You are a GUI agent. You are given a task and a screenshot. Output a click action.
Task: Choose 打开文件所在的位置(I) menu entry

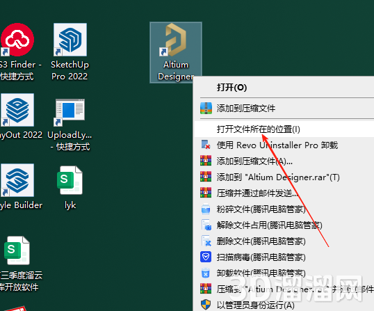(284, 129)
